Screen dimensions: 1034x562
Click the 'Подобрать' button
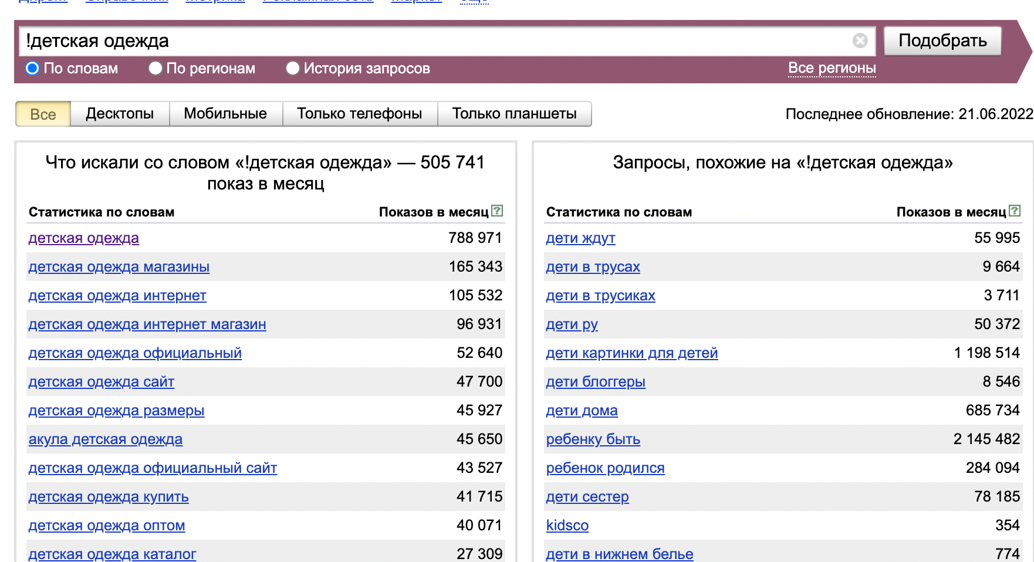(x=942, y=40)
